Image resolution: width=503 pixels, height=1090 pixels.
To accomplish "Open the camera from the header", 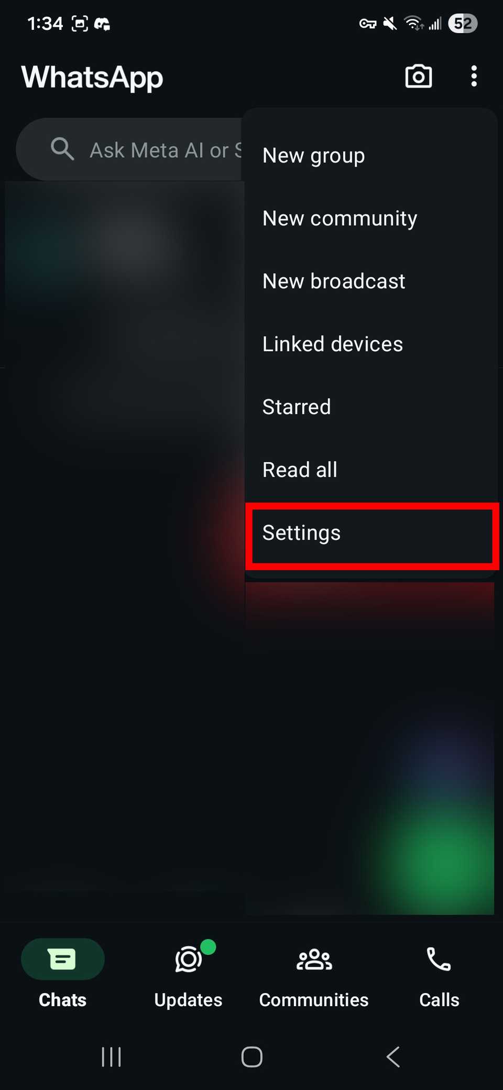I will 418,77.
